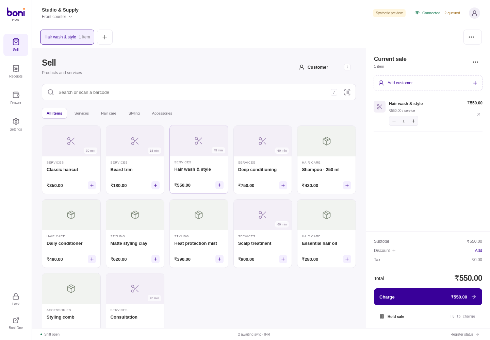Image resolution: width=490 pixels, height=340 pixels.
Task: Add a new sale tab
Action: point(105,37)
